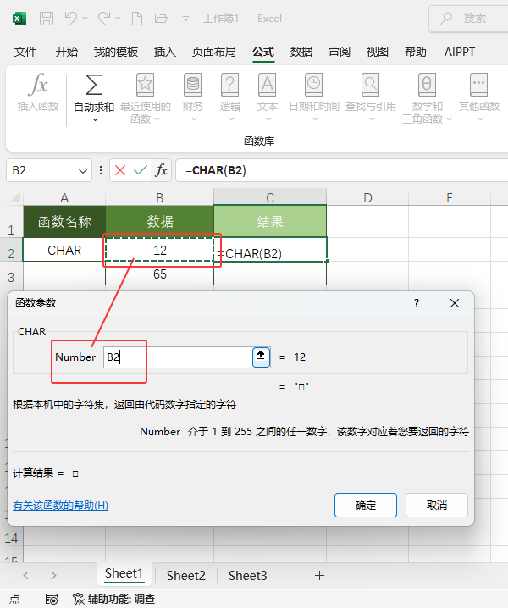Select the 公式 ribbon tab

[x=263, y=52]
